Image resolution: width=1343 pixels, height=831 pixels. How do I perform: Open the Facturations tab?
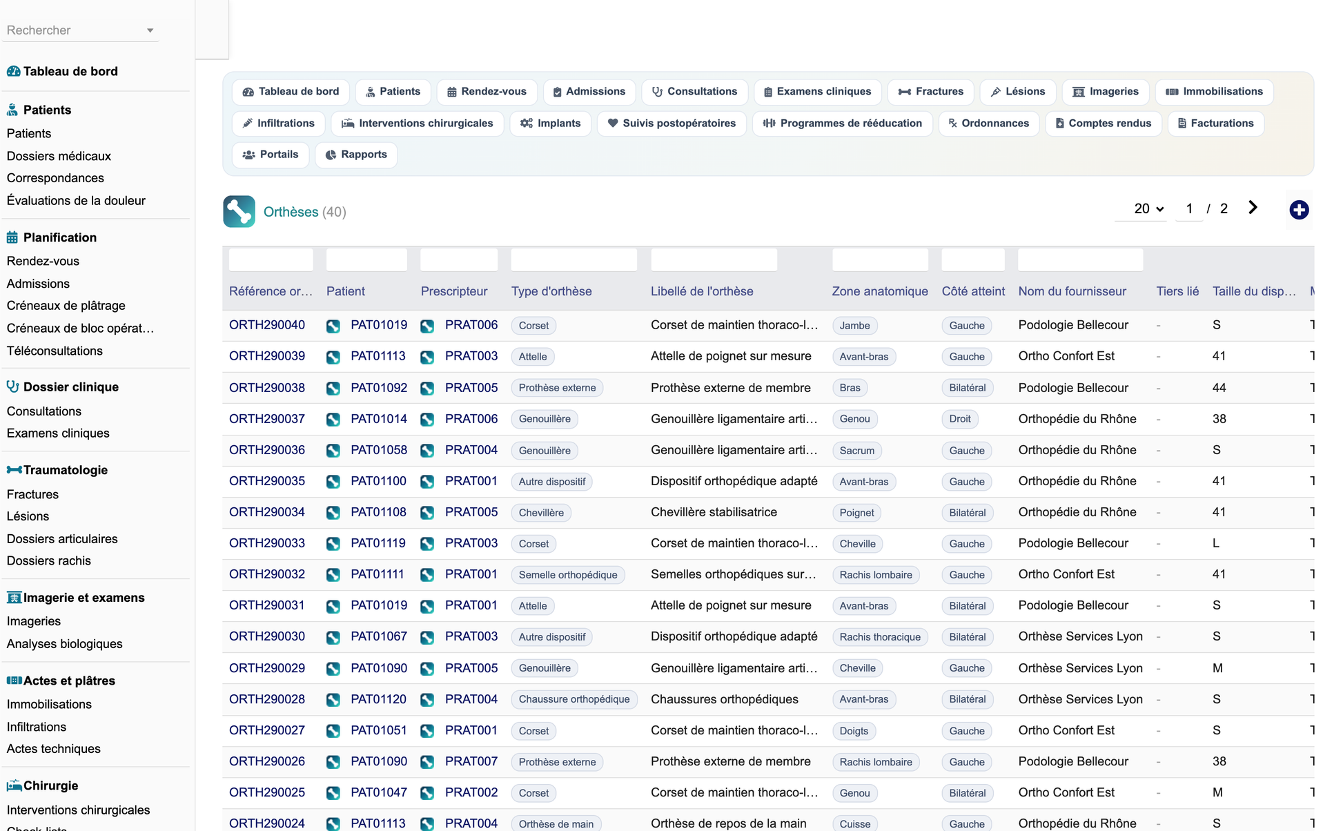(x=1215, y=124)
